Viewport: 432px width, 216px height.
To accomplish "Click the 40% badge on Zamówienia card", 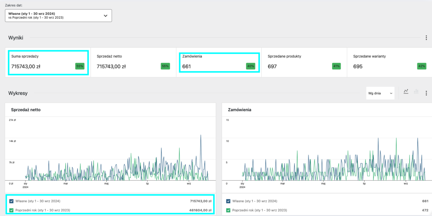I will click(251, 66).
